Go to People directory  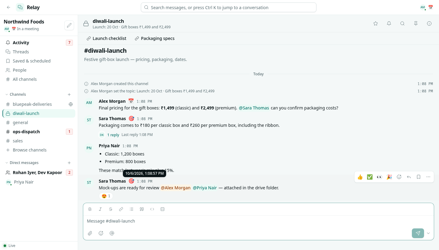coord(39,70)
